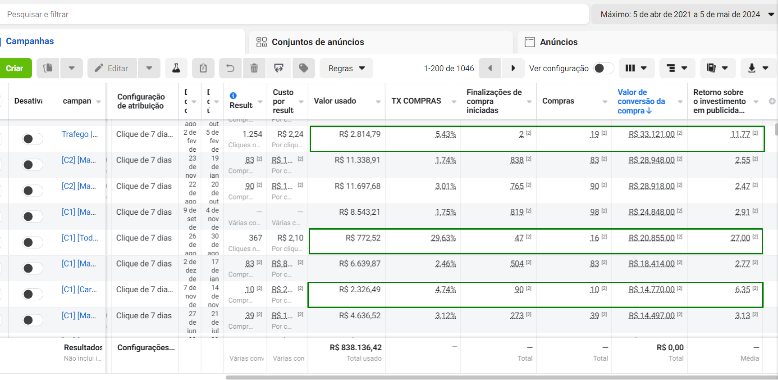
Task: Toggle switch for campaign with R$ 4.636,52 used
Action: click(x=33, y=320)
